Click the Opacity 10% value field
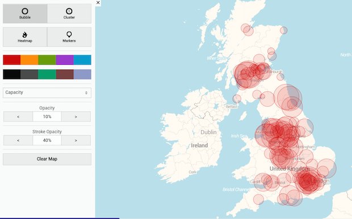 point(47,117)
